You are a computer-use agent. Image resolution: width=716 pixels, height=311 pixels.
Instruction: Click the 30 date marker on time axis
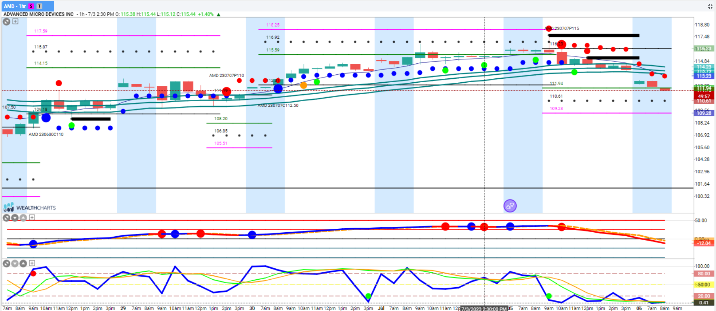(x=252, y=309)
